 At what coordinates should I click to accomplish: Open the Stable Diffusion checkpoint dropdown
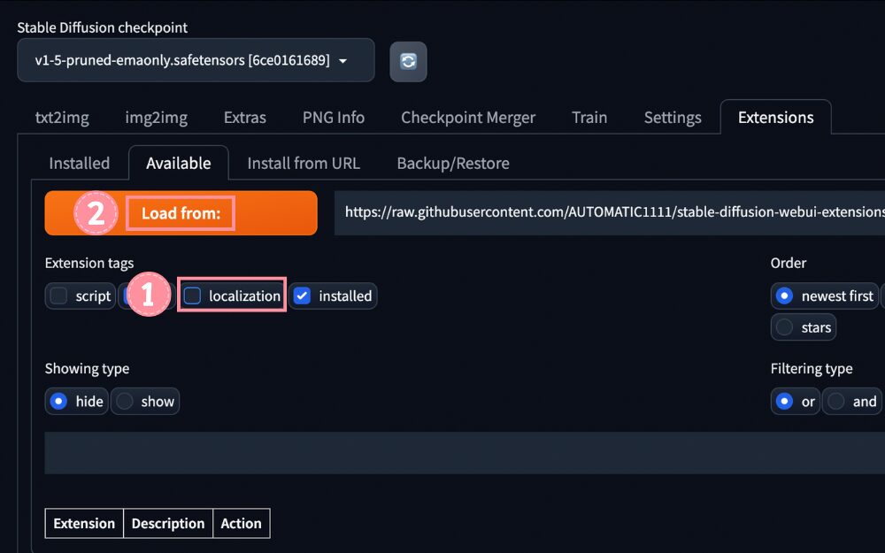[196, 60]
